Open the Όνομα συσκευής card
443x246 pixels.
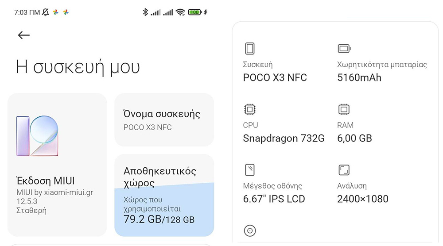click(x=164, y=120)
